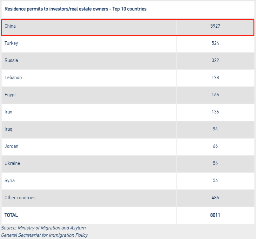Select the 322 value for Russia
Screen dimensions: 256x239
pos(215,60)
